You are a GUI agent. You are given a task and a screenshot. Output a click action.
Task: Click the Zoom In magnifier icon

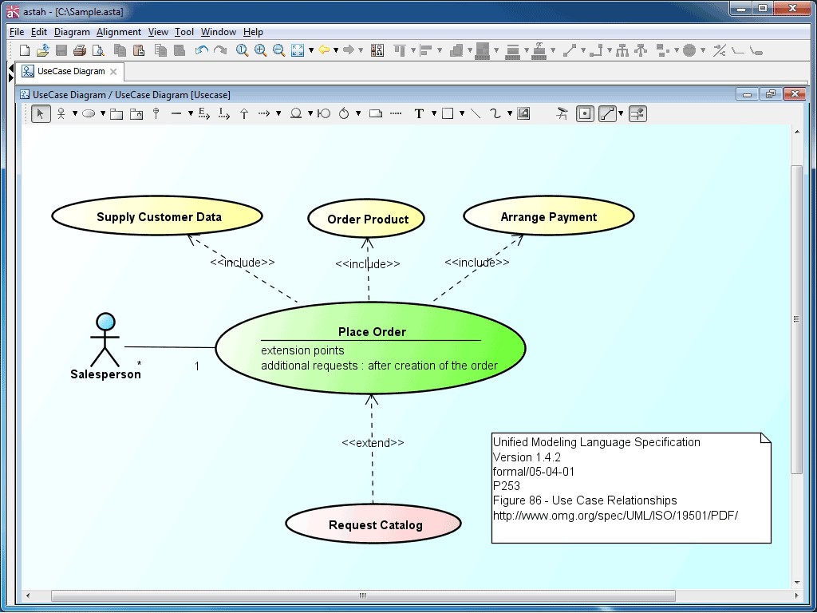261,50
